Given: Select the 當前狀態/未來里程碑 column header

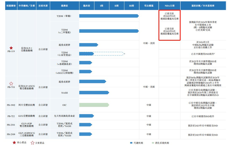Looking at the screenshot, I should point(203,6).
